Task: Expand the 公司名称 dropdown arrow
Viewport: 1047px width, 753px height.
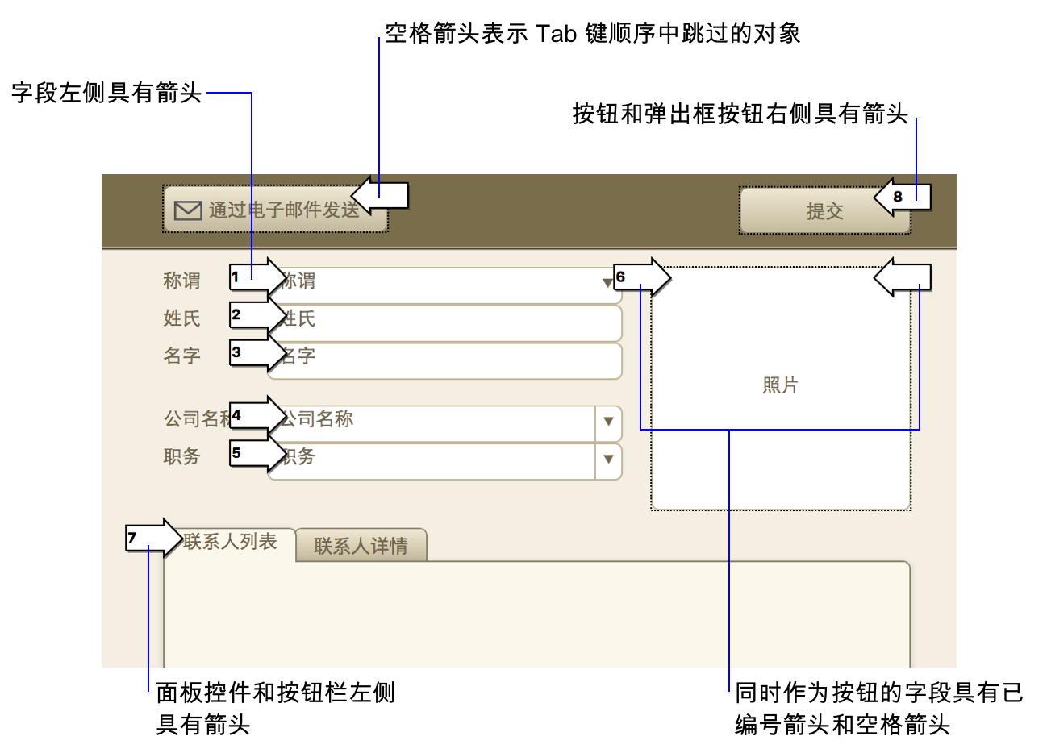Action: [x=608, y=422]
